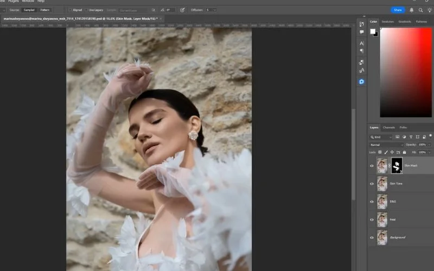
Task: Click the blue Share button
Action: point(398,10)
